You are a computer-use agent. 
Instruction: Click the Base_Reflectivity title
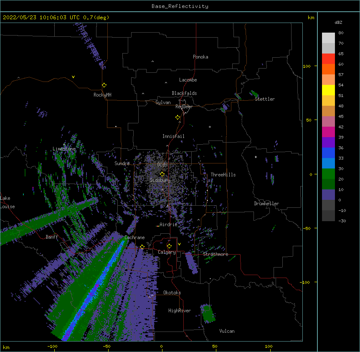click(x=180, y=6)
